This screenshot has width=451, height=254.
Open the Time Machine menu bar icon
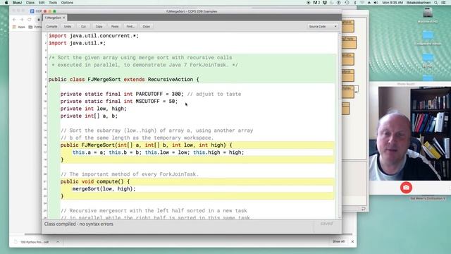(x=347, y=3)
